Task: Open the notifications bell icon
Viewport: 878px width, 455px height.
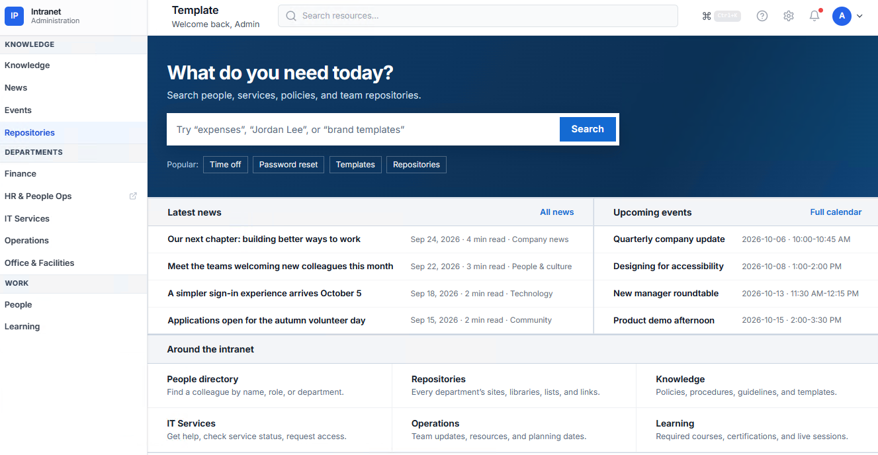Action: click(814, 16)
